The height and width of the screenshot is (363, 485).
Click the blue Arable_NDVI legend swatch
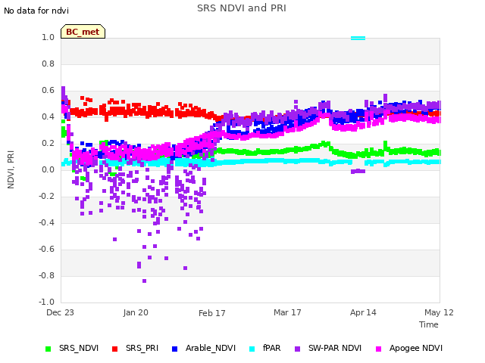(174, 349)
